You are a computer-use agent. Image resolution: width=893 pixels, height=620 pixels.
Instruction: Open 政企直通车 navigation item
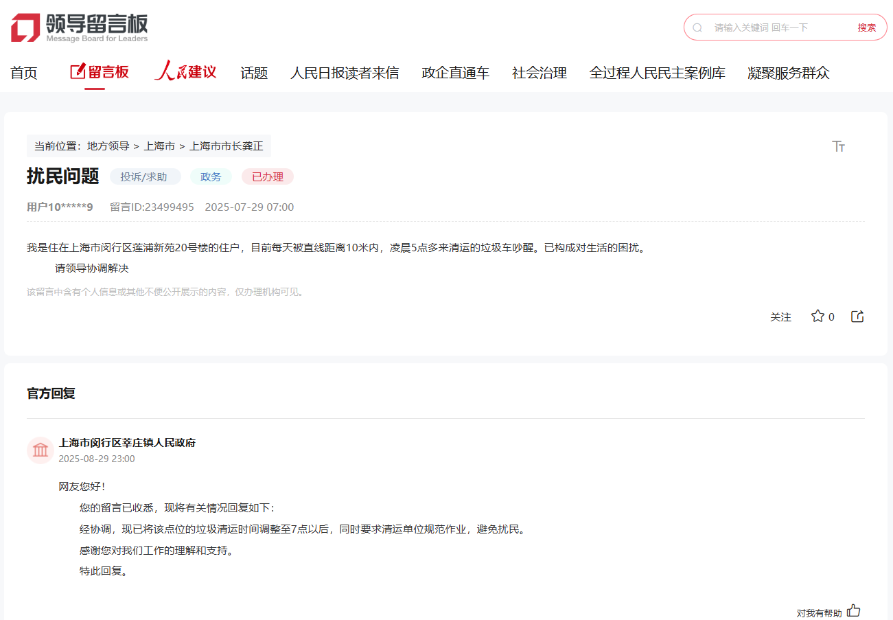(x=456, y=73)
